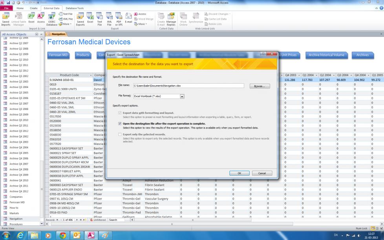
Task: Open ODBC Database import
Action: (52, 19)
